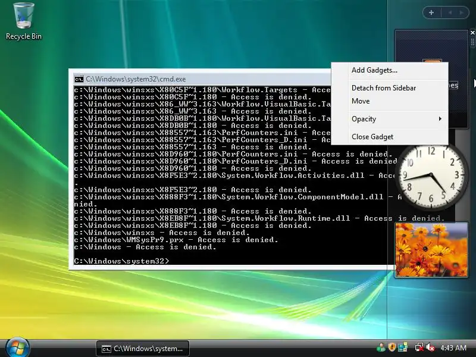Click the cmd.exe window title bar icon
The width and height of the screenshot is (476, 357).
click(x=79, y=79)
